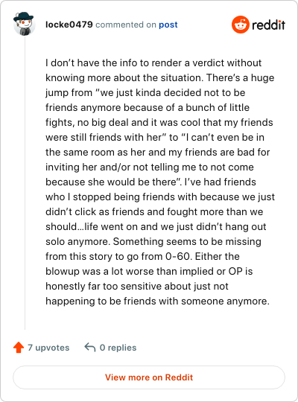Click the line mentioning "from 0-60"
The width and height of the screenshot is (298, 402).
(142, 256)
